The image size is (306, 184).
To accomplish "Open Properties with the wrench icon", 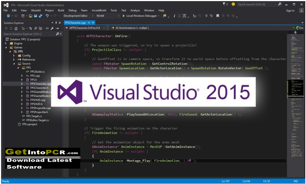I will tap(52, 28).
